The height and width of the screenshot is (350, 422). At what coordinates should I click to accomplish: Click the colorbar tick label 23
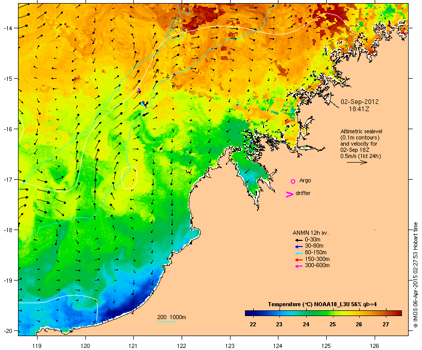tap(279, 324)
